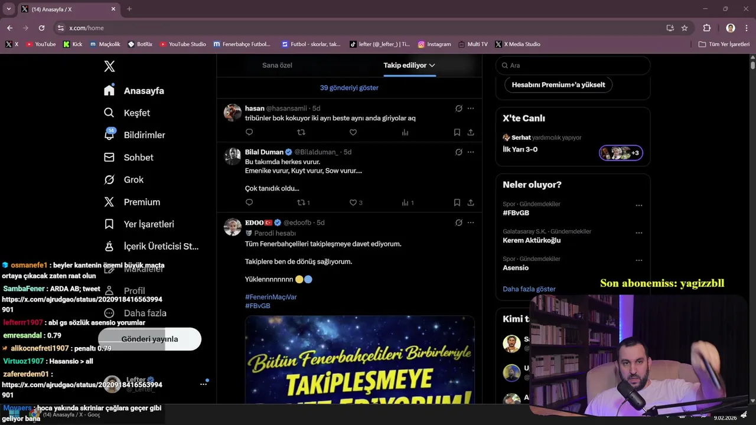Bookmark Bilal Duman's post
756x425 pixels.
click(457, 202)
